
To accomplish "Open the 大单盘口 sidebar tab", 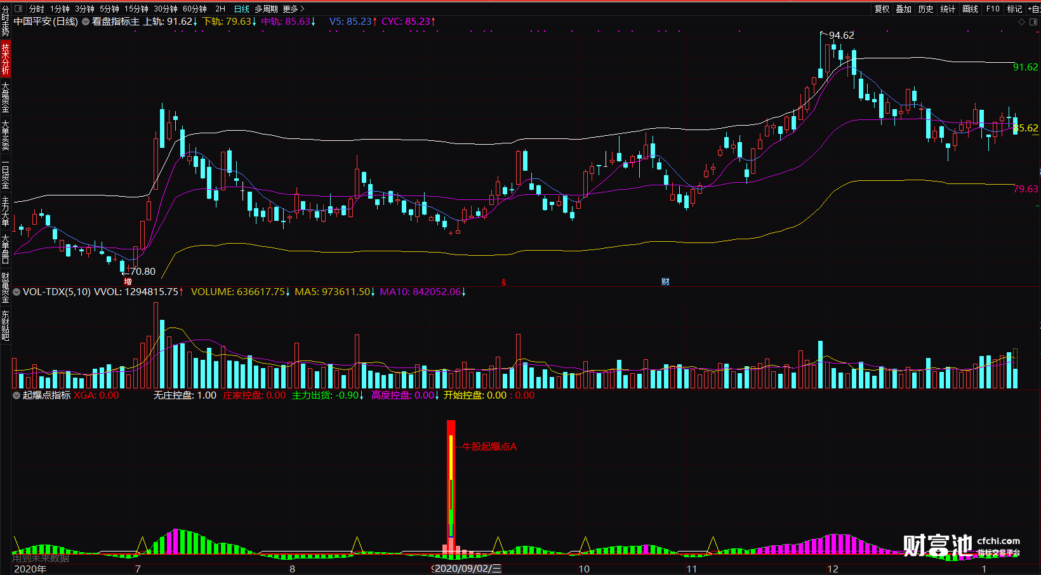I will click(5, 249).
